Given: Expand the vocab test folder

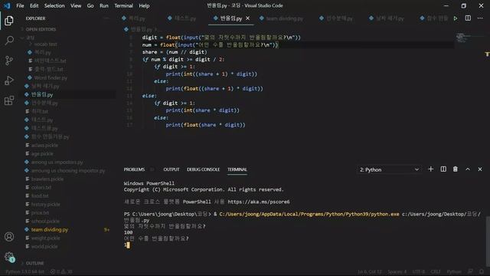Looking at the screenshot, I should [45, 44].
